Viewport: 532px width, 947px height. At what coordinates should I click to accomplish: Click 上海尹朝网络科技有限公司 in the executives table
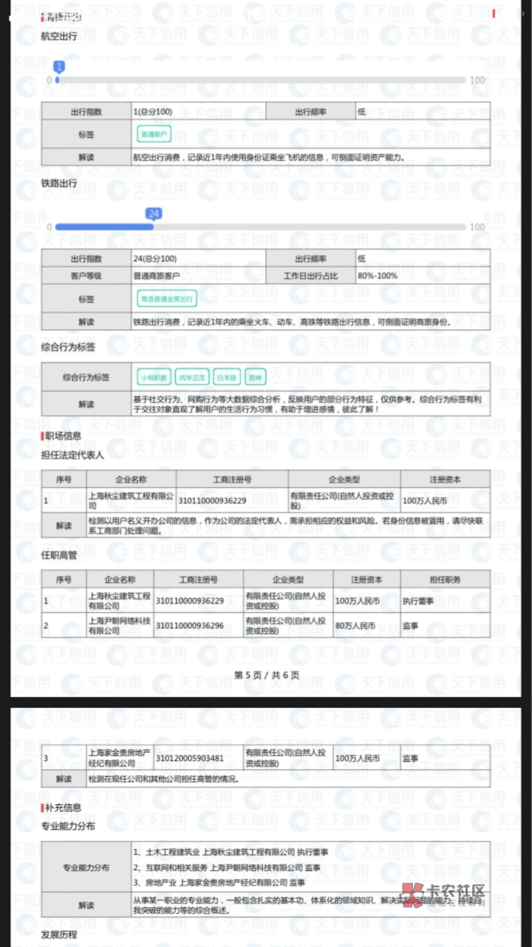119,626
